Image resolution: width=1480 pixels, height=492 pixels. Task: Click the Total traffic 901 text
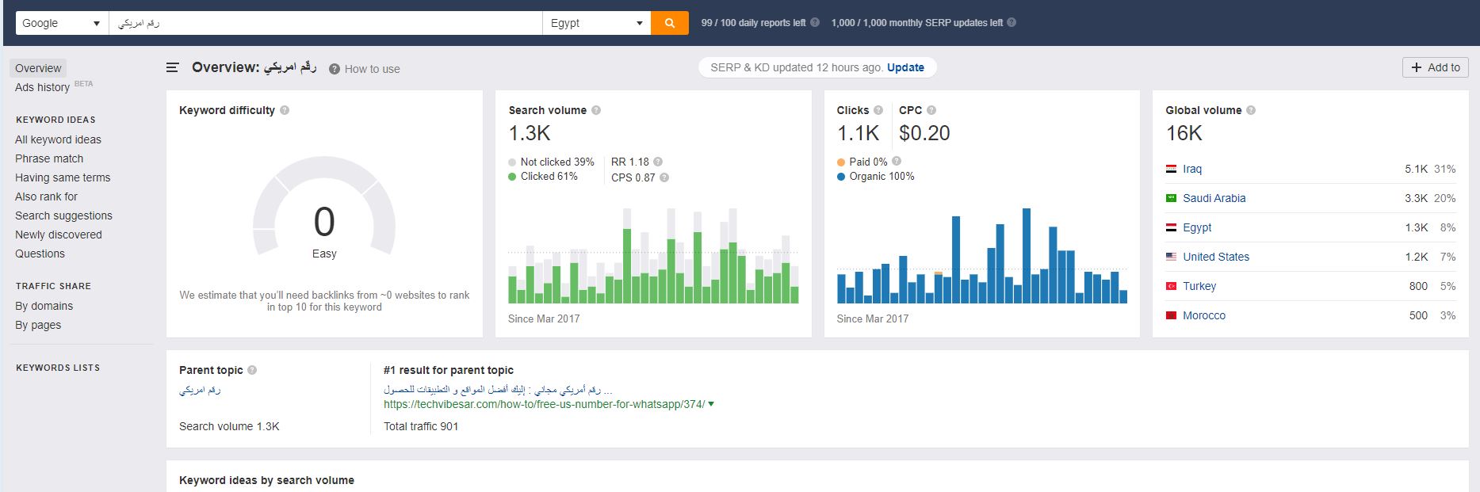tap(421, 426)
